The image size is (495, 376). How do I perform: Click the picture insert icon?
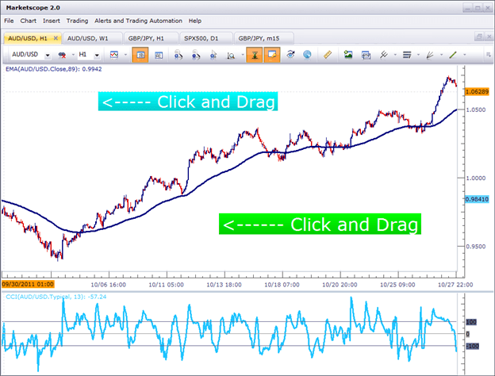click(x=347, y=55)
